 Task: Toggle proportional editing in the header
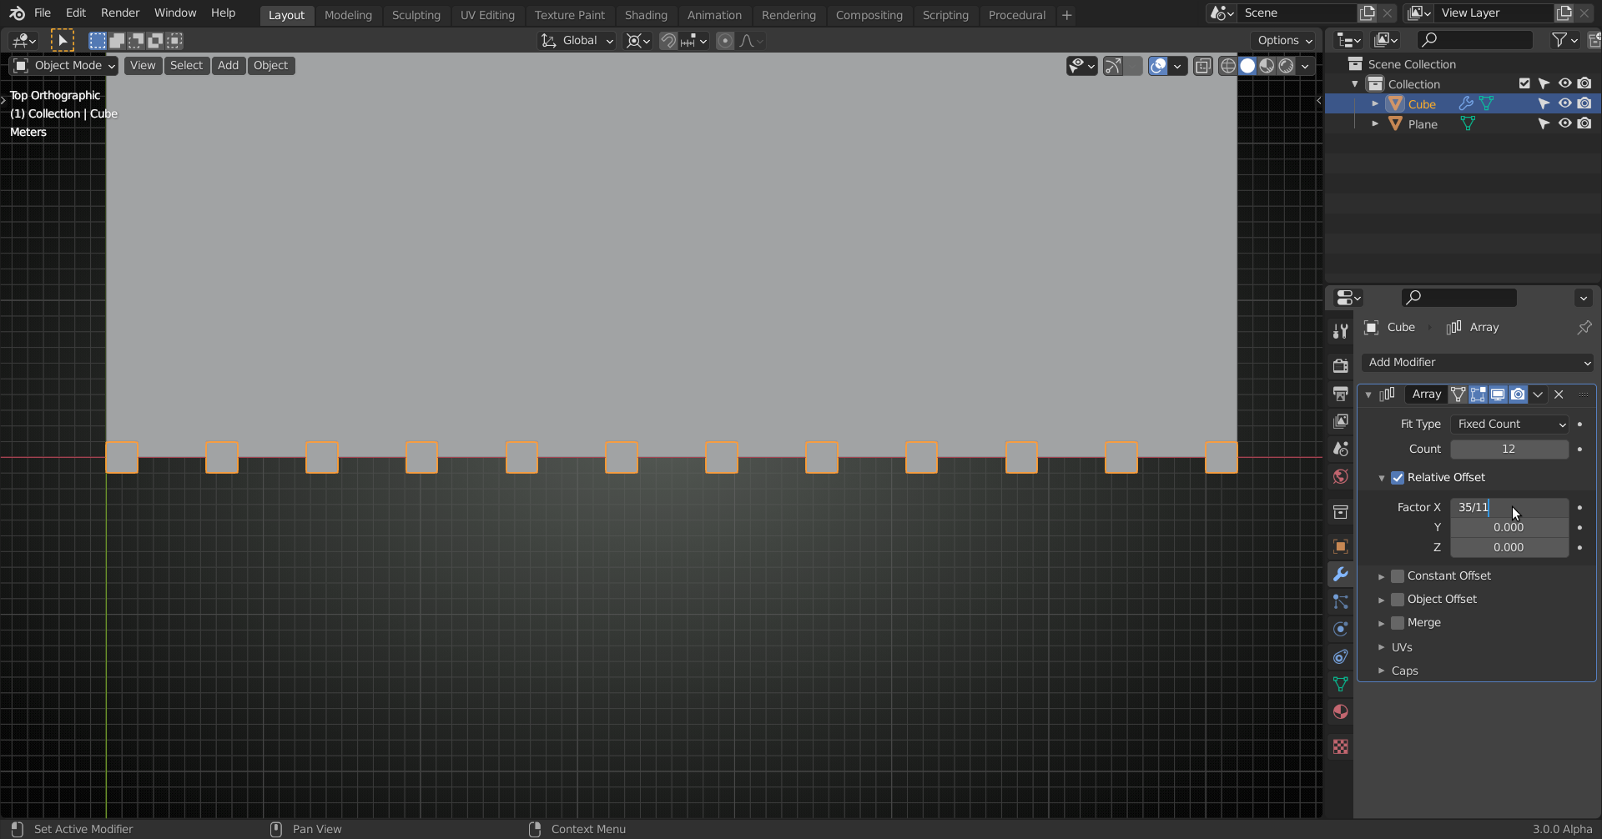[x=724, y=40]
